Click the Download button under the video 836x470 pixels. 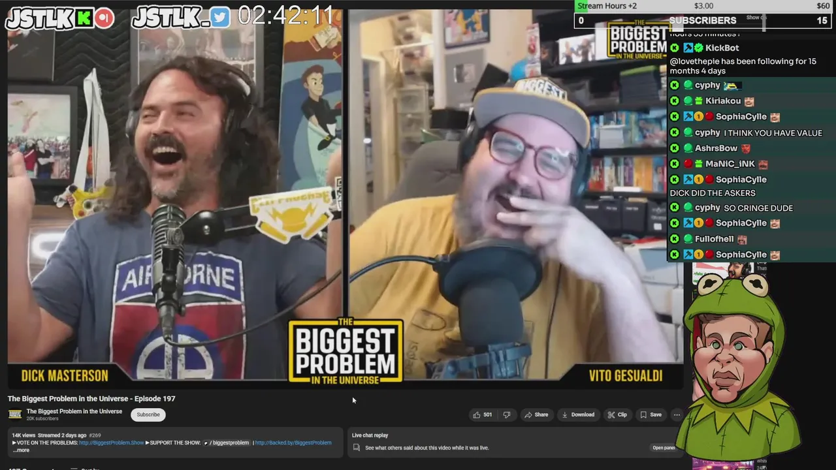click(x=578, y=415)
